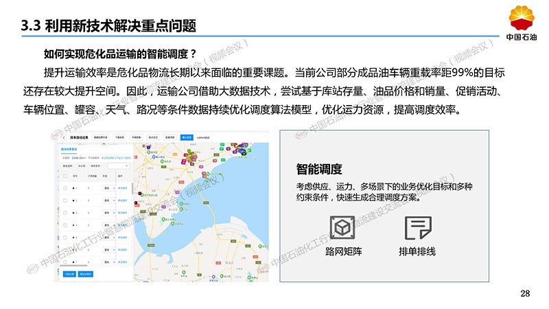Open the vehicle type dropdown in row 5
This screenshot has width=549, height=309.
109,238
